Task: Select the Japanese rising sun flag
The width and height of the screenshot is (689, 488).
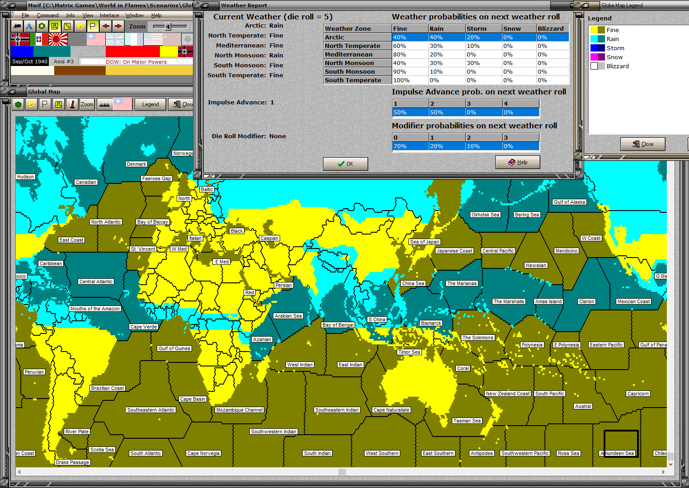Action: (x=58, y=39)
